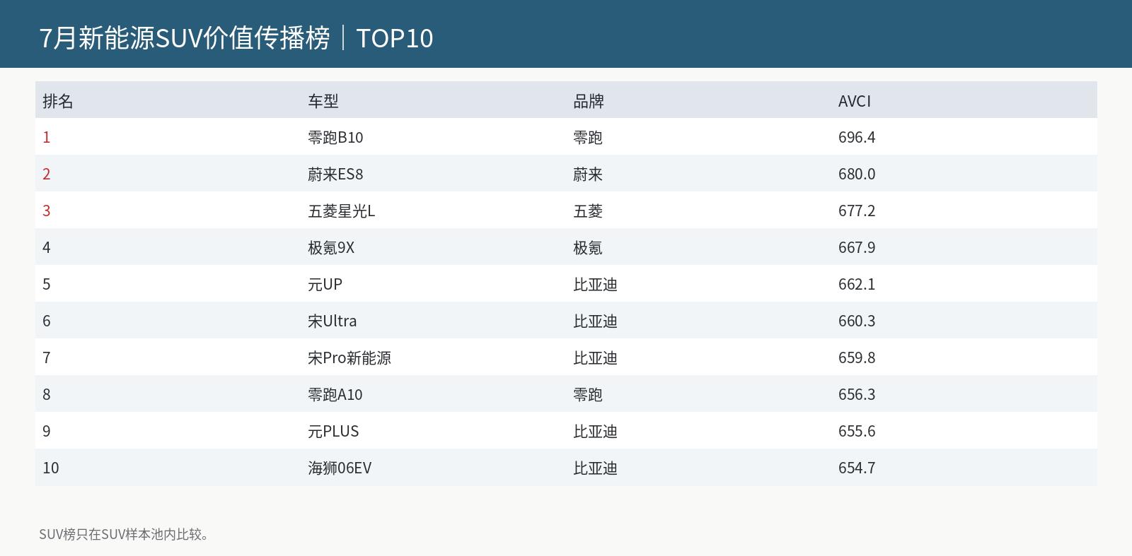Select the model name "五菱星光L"
The width and height of the screenshot is (1132, 556).
pos(342,211)
